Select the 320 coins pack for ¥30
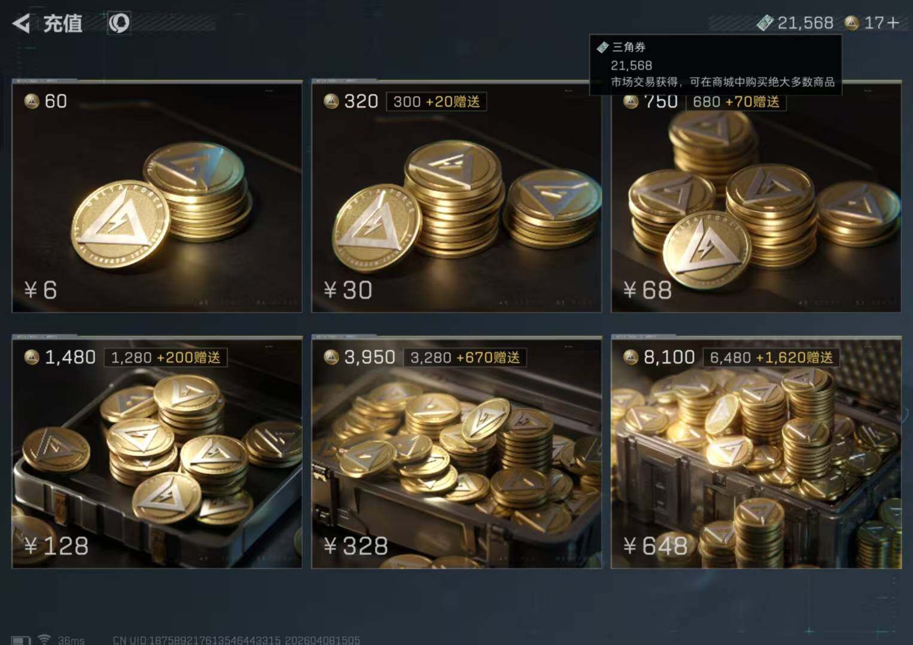Image resolution: width=913 pixels, height=645 pixels. (456, 196)
